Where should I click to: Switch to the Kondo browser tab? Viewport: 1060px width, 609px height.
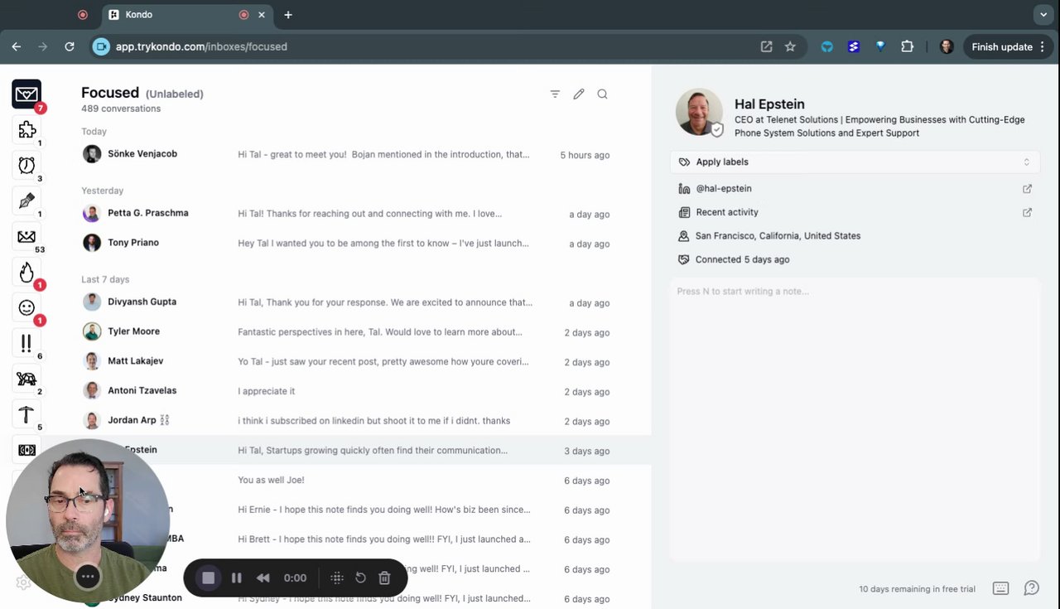point(187,15)
